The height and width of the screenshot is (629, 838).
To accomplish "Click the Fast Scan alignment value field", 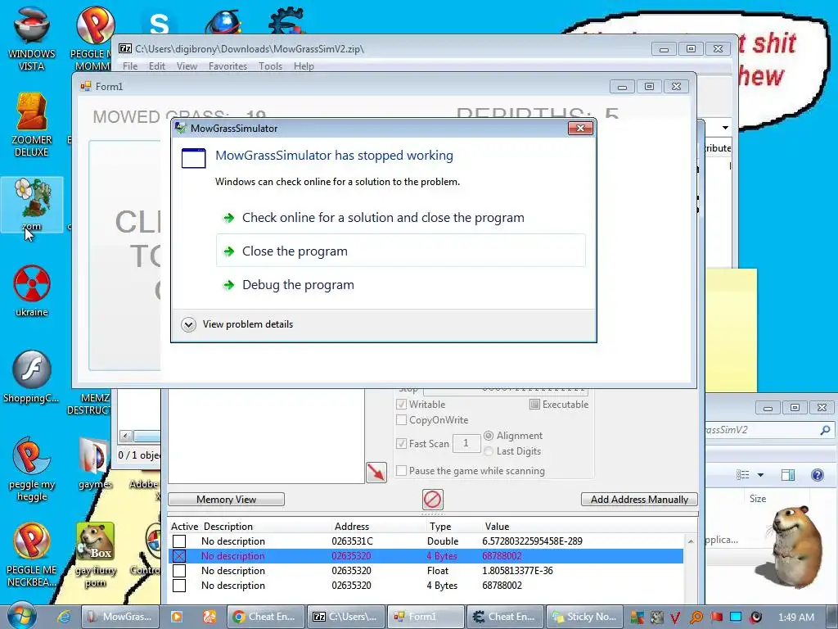I will click(466, 443).
